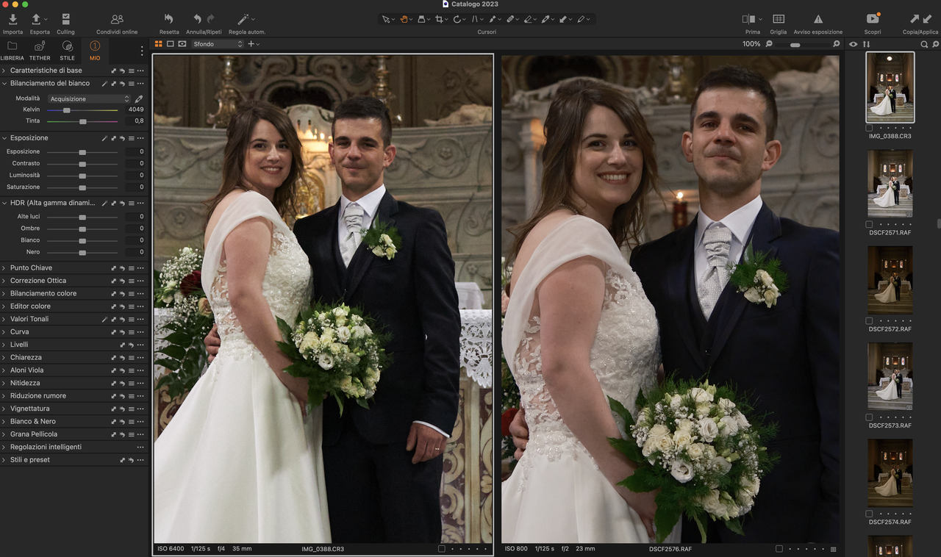Image resolution: width=941 pixels, height=557 pixels.
Task: Click the Resetta icon in the toolbar
Action: [169, 19]
